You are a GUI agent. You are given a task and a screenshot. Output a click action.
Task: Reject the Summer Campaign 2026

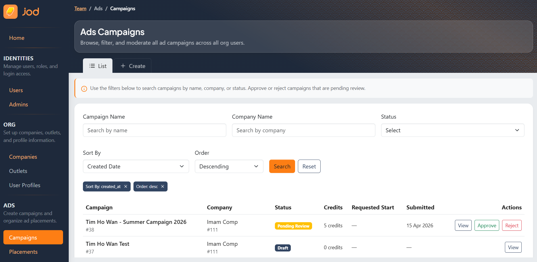512,226
